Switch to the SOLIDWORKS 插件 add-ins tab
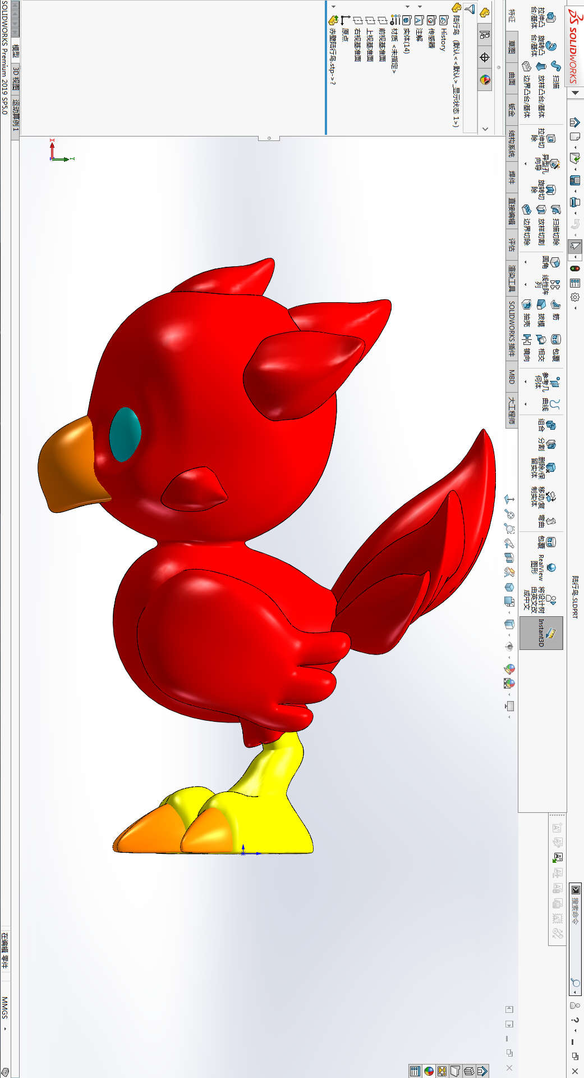This screenshot has height=1078, width=584. 512,329
